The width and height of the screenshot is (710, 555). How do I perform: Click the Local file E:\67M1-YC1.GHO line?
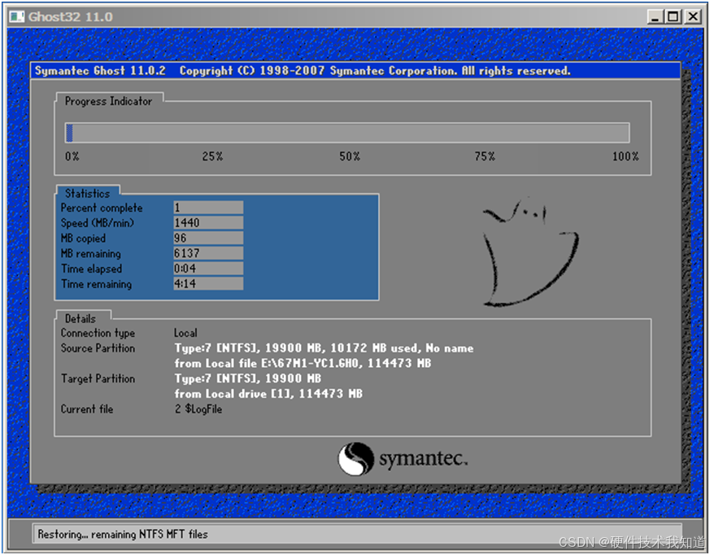(303, 364)
